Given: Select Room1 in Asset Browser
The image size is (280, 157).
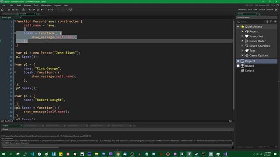Looking at the screenshot, I should pos(257,66).
